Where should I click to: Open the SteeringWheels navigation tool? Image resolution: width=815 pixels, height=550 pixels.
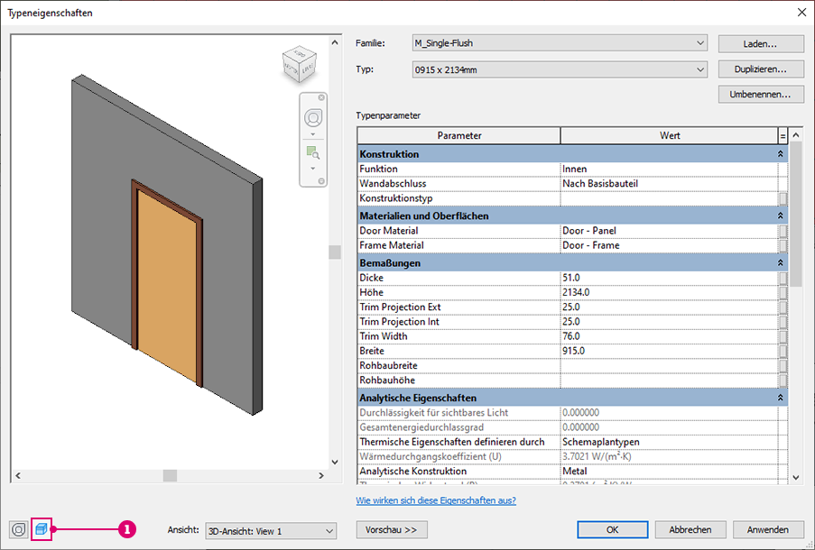(313, 118)
